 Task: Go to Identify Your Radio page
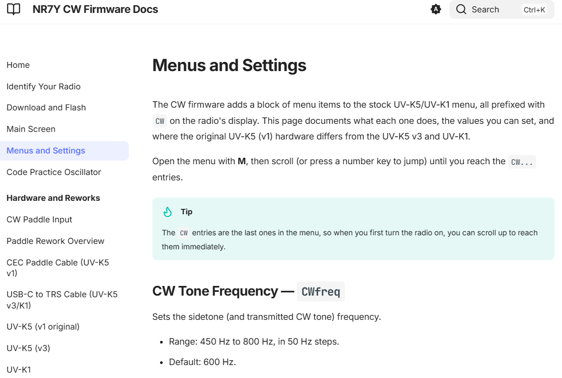click(43, 86)
